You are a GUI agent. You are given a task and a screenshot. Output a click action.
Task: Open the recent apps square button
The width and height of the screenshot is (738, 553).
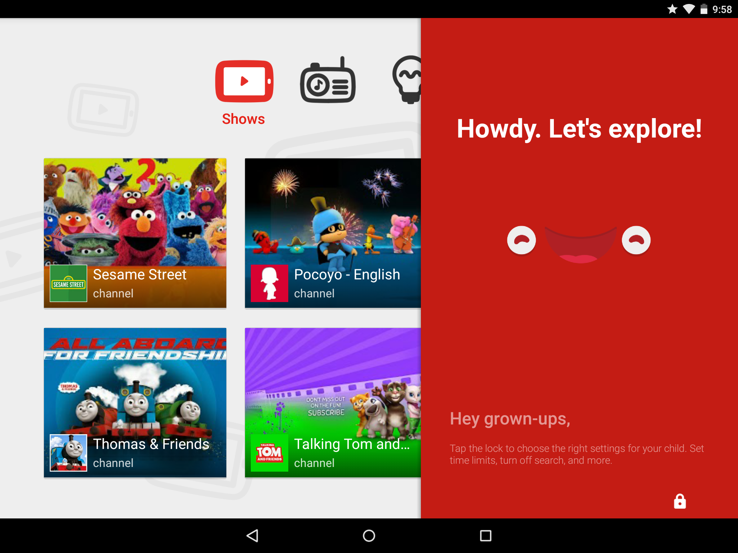coord(485,536)
